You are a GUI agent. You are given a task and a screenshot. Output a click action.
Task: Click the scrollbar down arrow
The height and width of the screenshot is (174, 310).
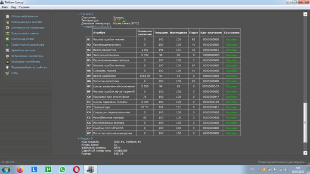pos(305,153)
